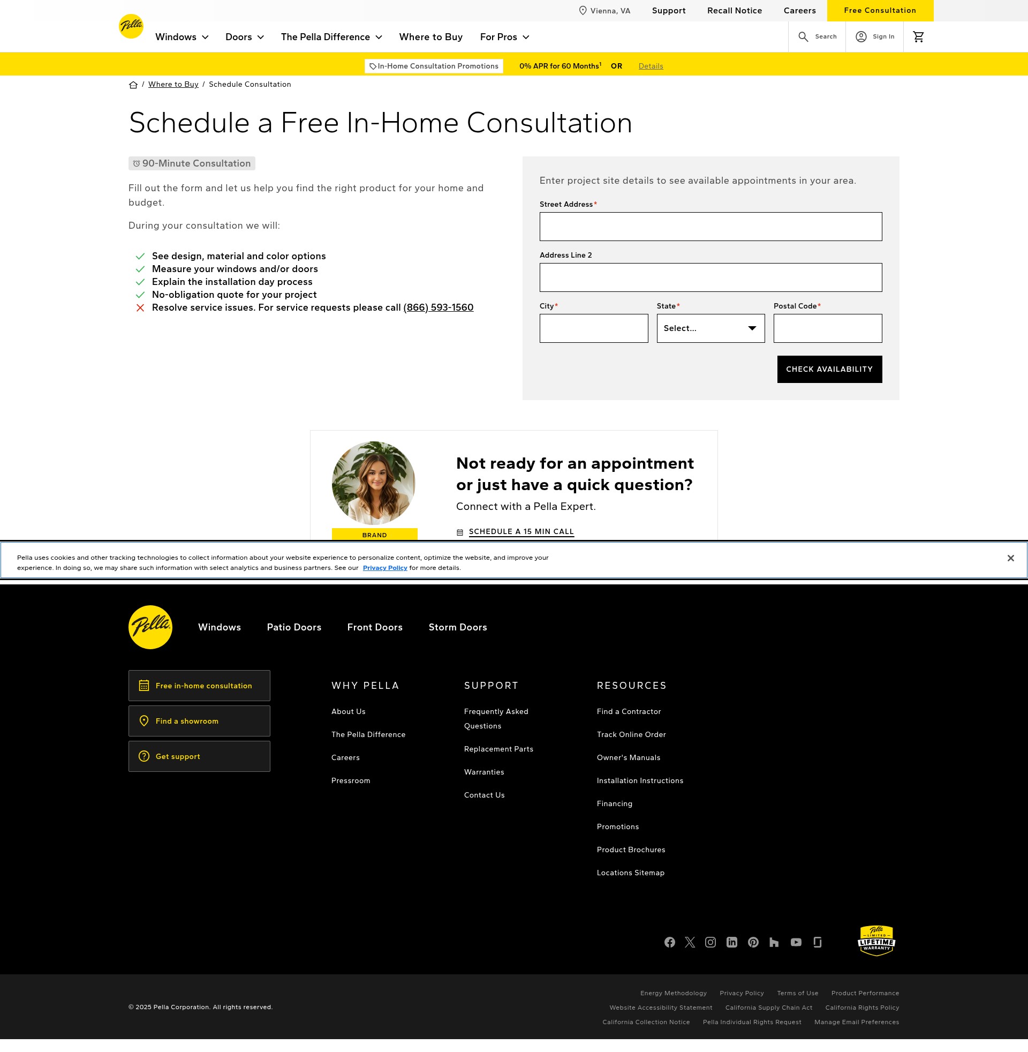
Task: Click the yellow Free Consultation button
Action: (880, 11)
